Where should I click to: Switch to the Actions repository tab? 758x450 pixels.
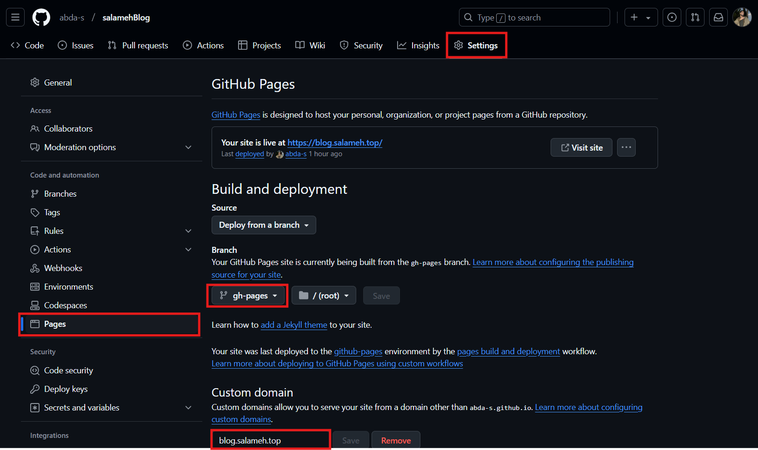tap(203, 46)
